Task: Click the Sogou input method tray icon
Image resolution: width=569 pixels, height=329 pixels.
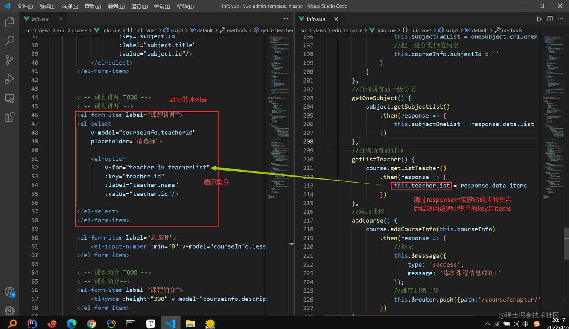Action: pos(537,324)
